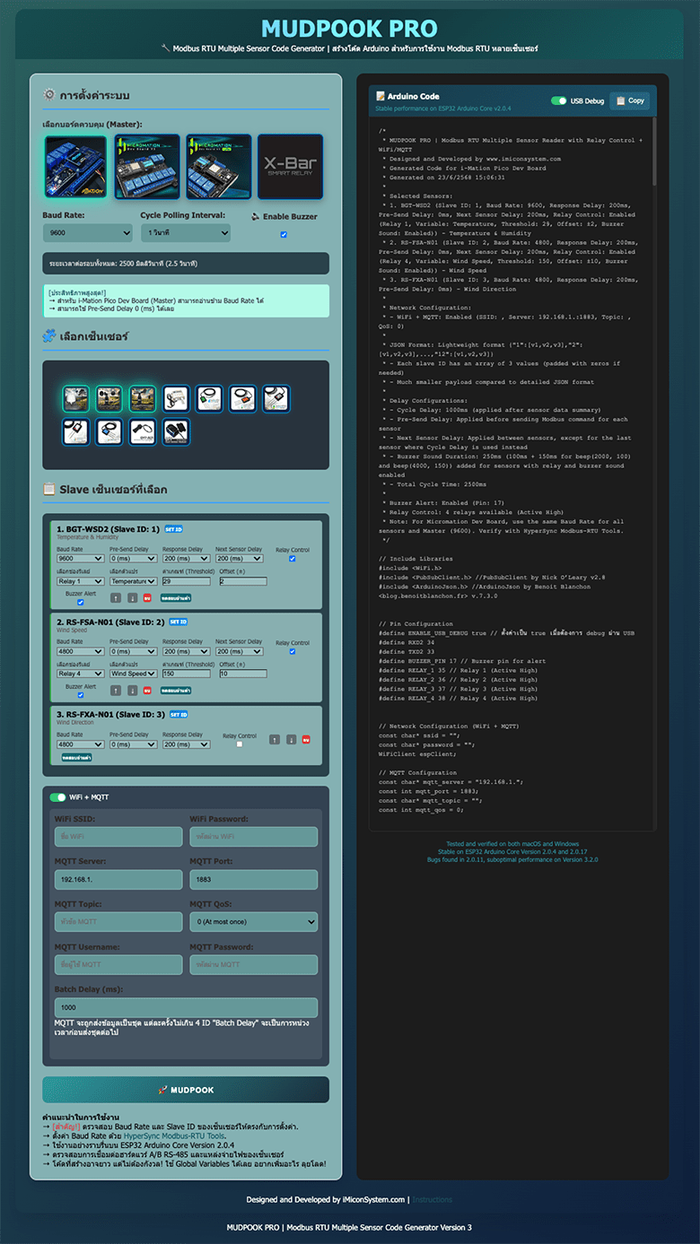This screenshot has height=1244, width=700.
Task: Open RS-FXA-N01 Response Delay dropdown
Action: point(186,744)
